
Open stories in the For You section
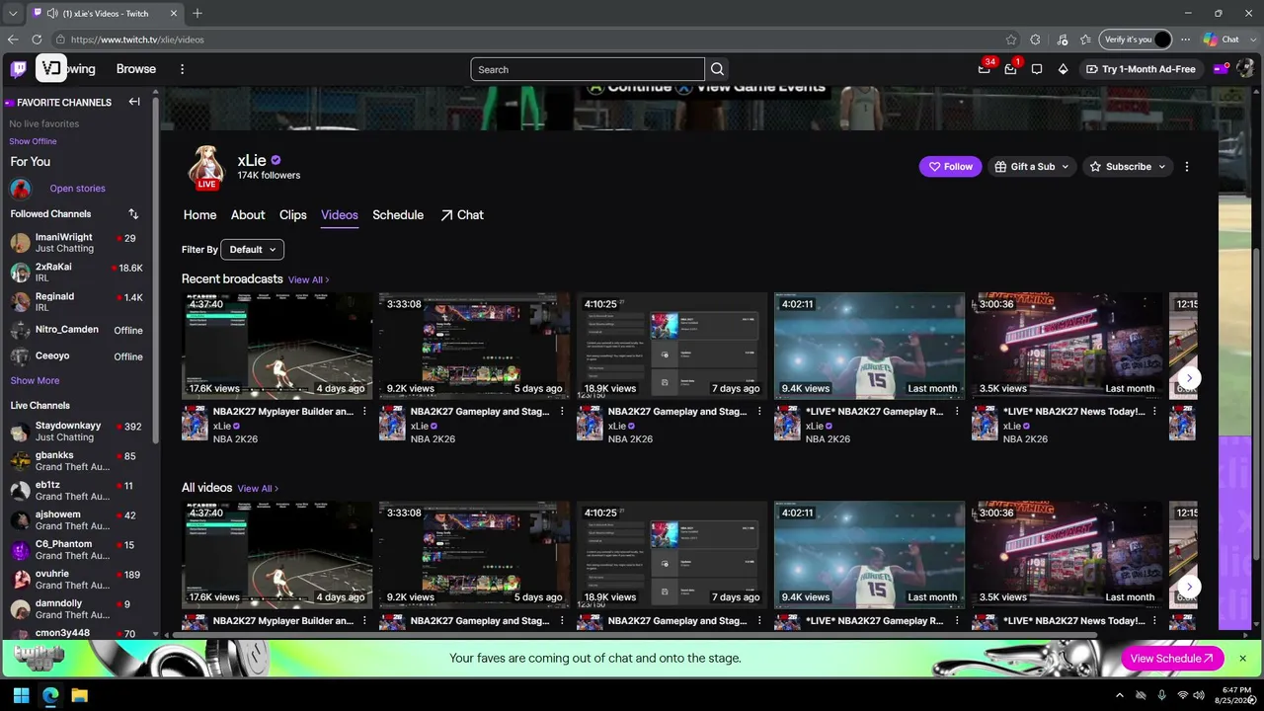77,189
